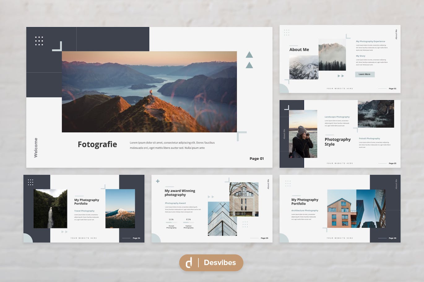The height and width of the screenshot is (282, 424).
Task: Click the Learn More button
Action: [x=365, y=74]
